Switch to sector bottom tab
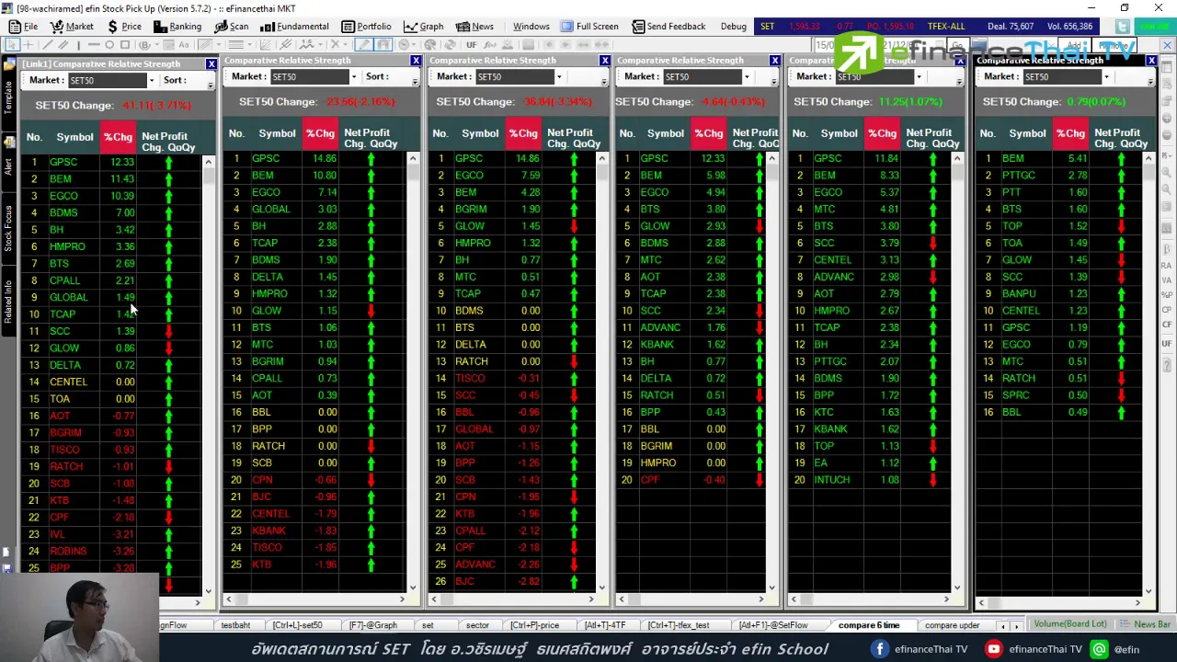1177x662 pixels. point(477,625)
